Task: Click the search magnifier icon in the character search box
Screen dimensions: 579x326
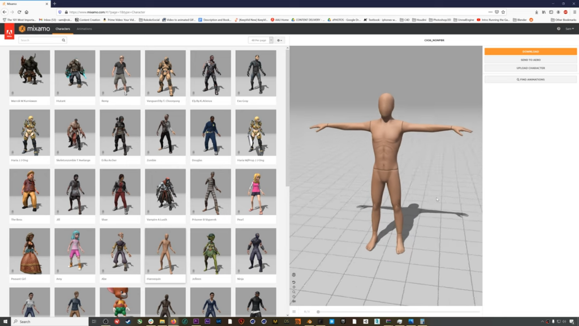Action: pos(63,40)
